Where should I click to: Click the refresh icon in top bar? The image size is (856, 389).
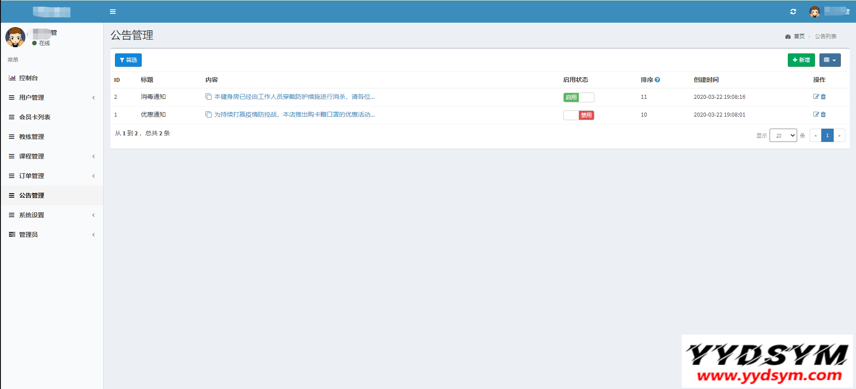click(x=793, y=12)
